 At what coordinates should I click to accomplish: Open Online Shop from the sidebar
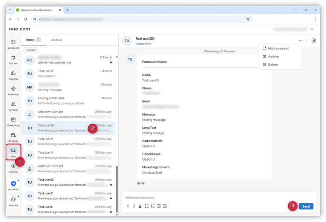click(13, 122)
